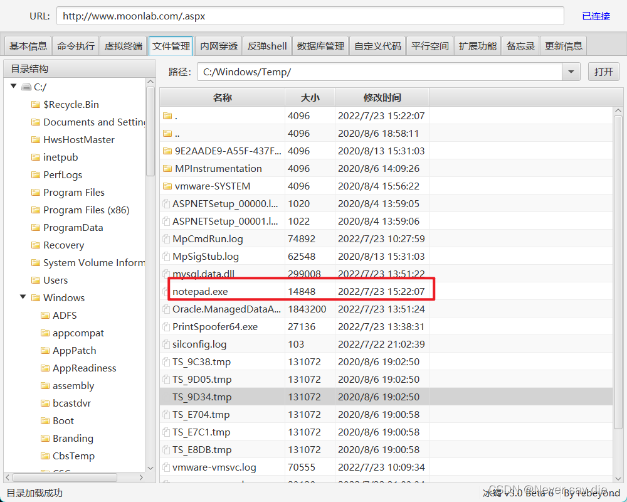Open the 扩展功能 tab
This screenshot has width=627, height=502.
tap(477, 46)
